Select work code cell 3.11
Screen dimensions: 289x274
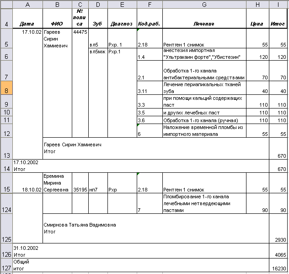point(150,88)
